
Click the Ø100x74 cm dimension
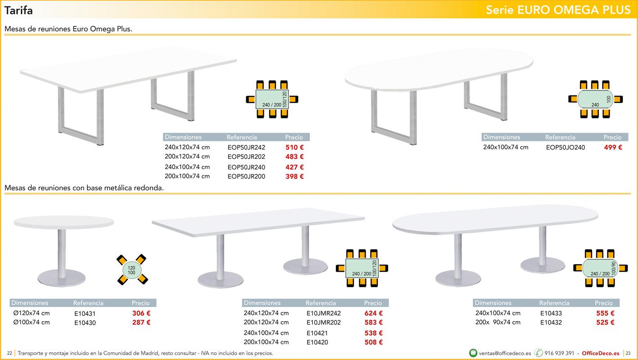(32, 322)
